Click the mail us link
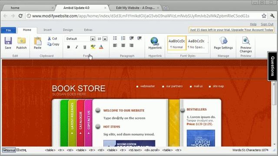 pos(198,86)
